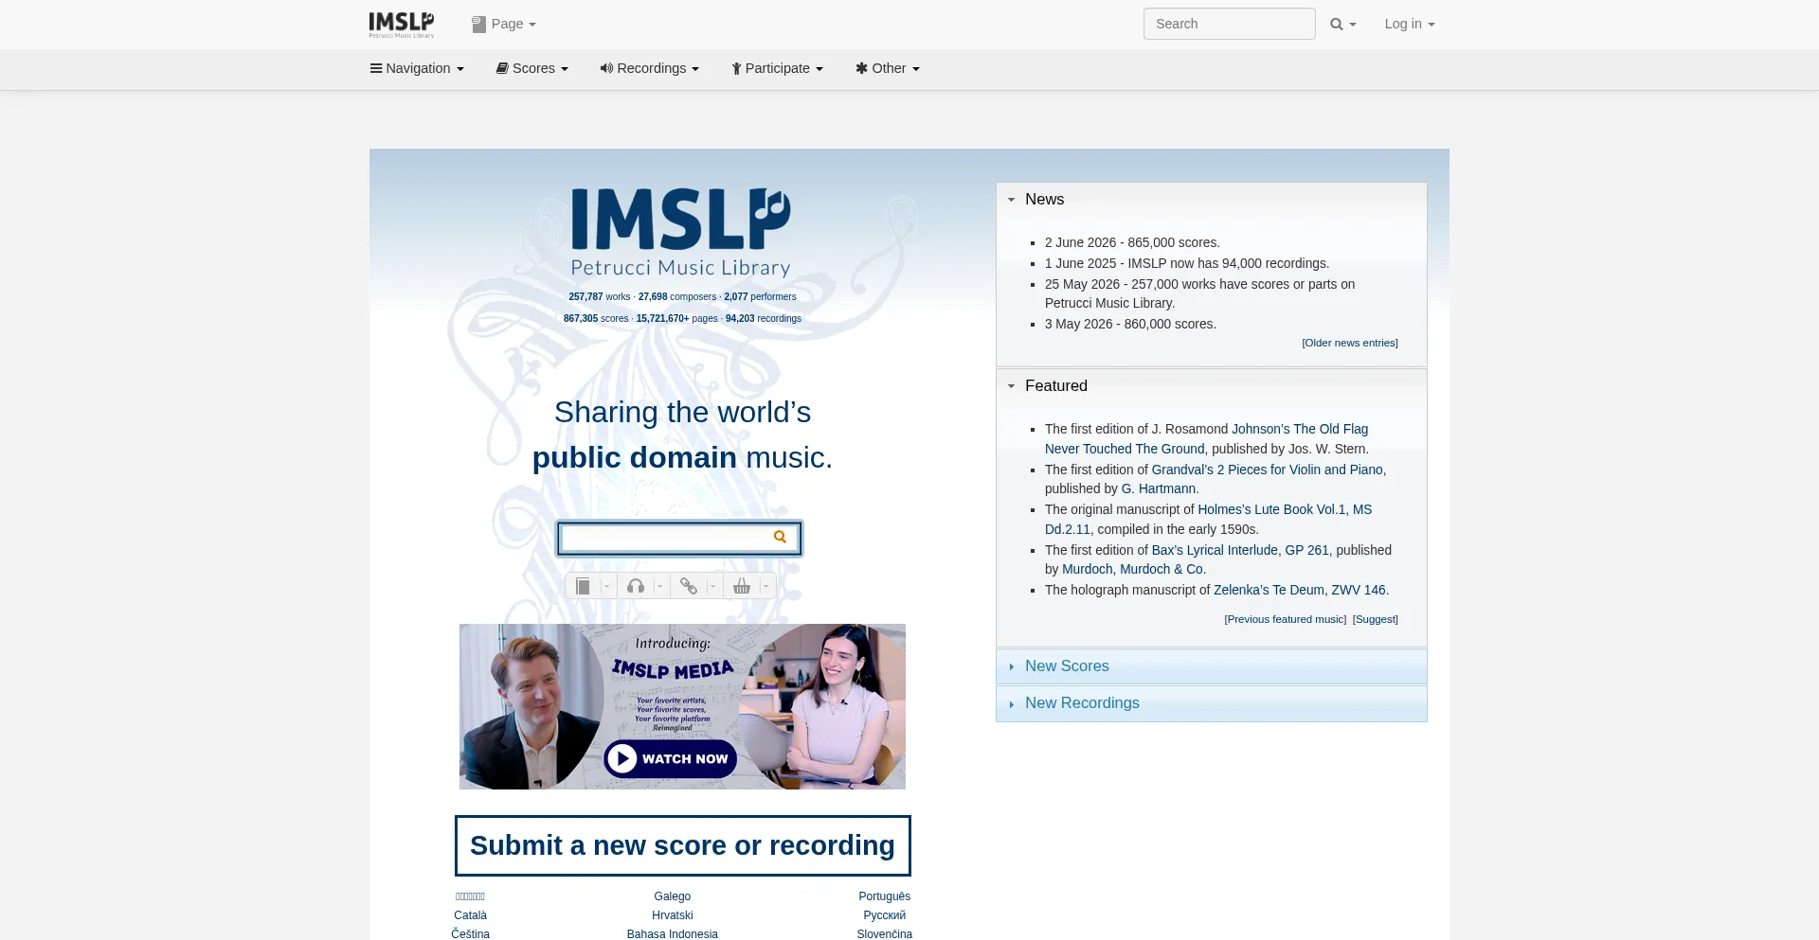The image size is (1819, 940).
Task: Open the Other menu
Action: pos(888,68)
